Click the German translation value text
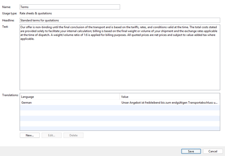 point(169,102)
